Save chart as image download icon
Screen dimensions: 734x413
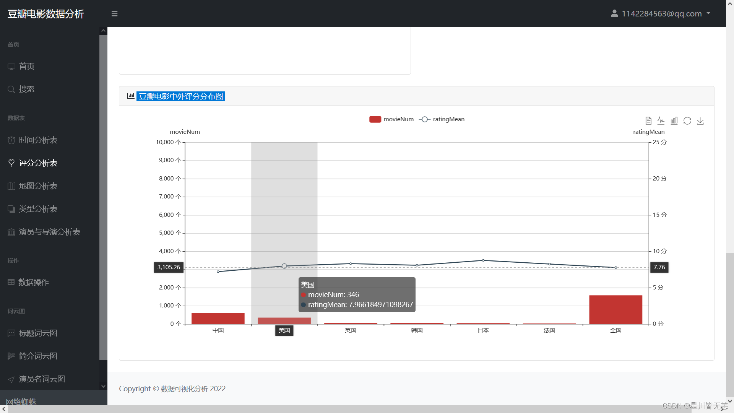tap(700, 121)
